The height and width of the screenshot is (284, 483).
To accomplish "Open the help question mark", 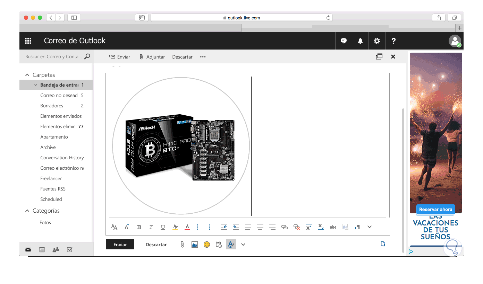I will [x=393, y=41].
